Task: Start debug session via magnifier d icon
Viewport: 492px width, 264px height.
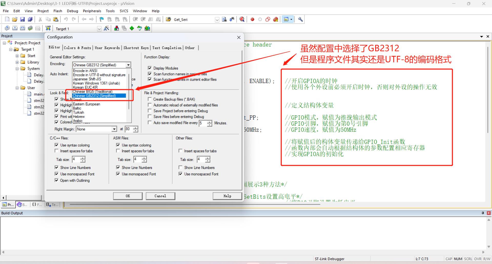Action: point(242,19)
